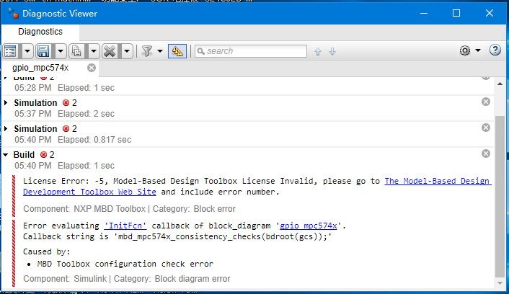Open the settings gear icon
Image resolution: width=509 pixels, height=294 pixels.
465,50
